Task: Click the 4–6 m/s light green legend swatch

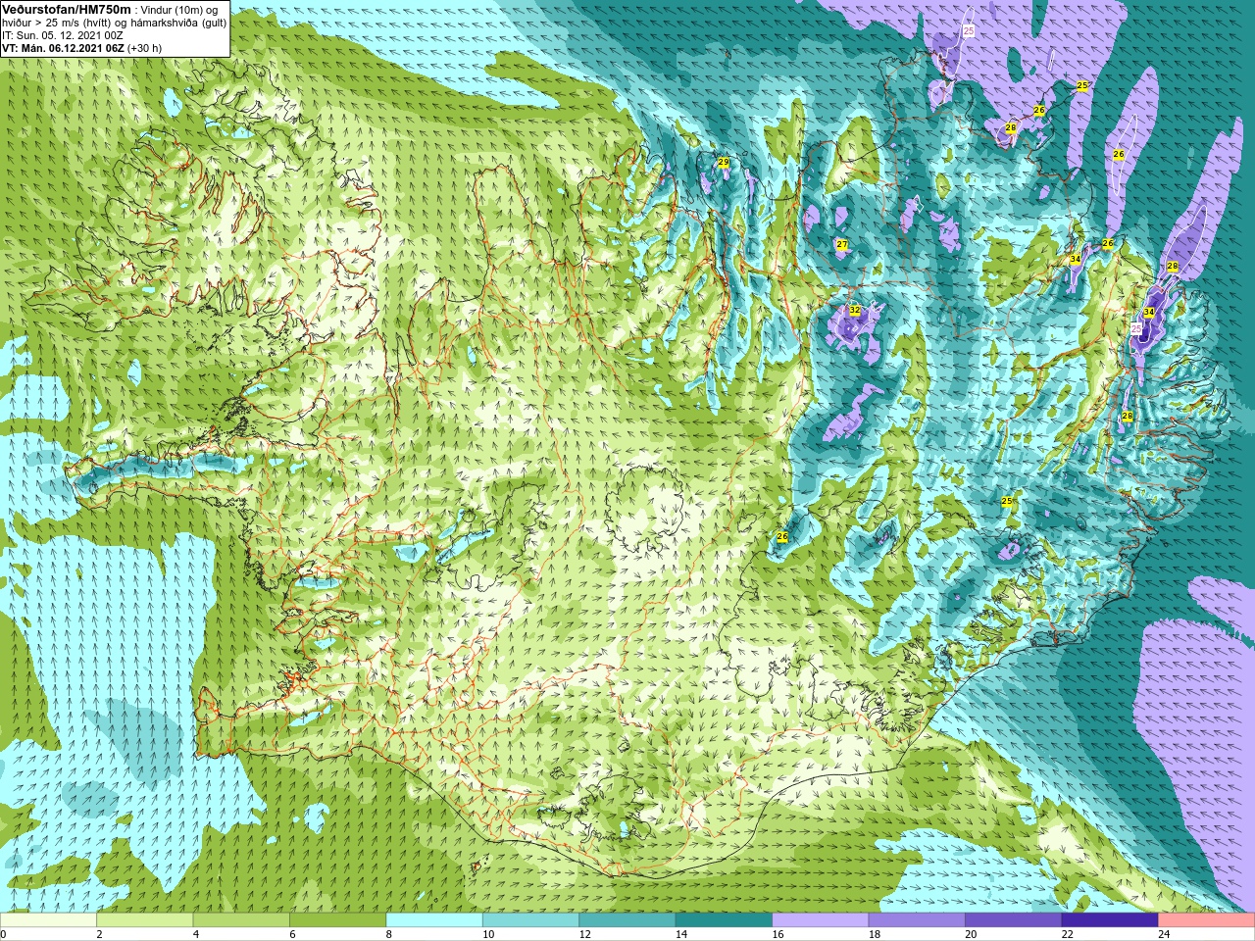Action: [x=242, y=920]
